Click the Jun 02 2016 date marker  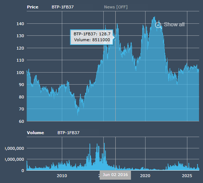pyautogui.click(x=115, y=175)
